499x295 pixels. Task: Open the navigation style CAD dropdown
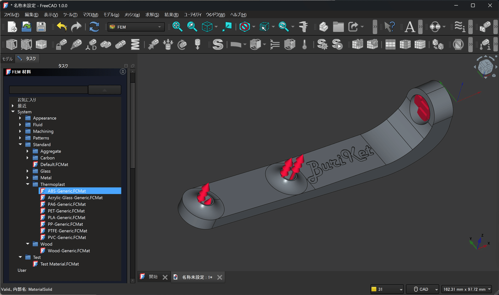pyautogui.click(x=423, y=289)
